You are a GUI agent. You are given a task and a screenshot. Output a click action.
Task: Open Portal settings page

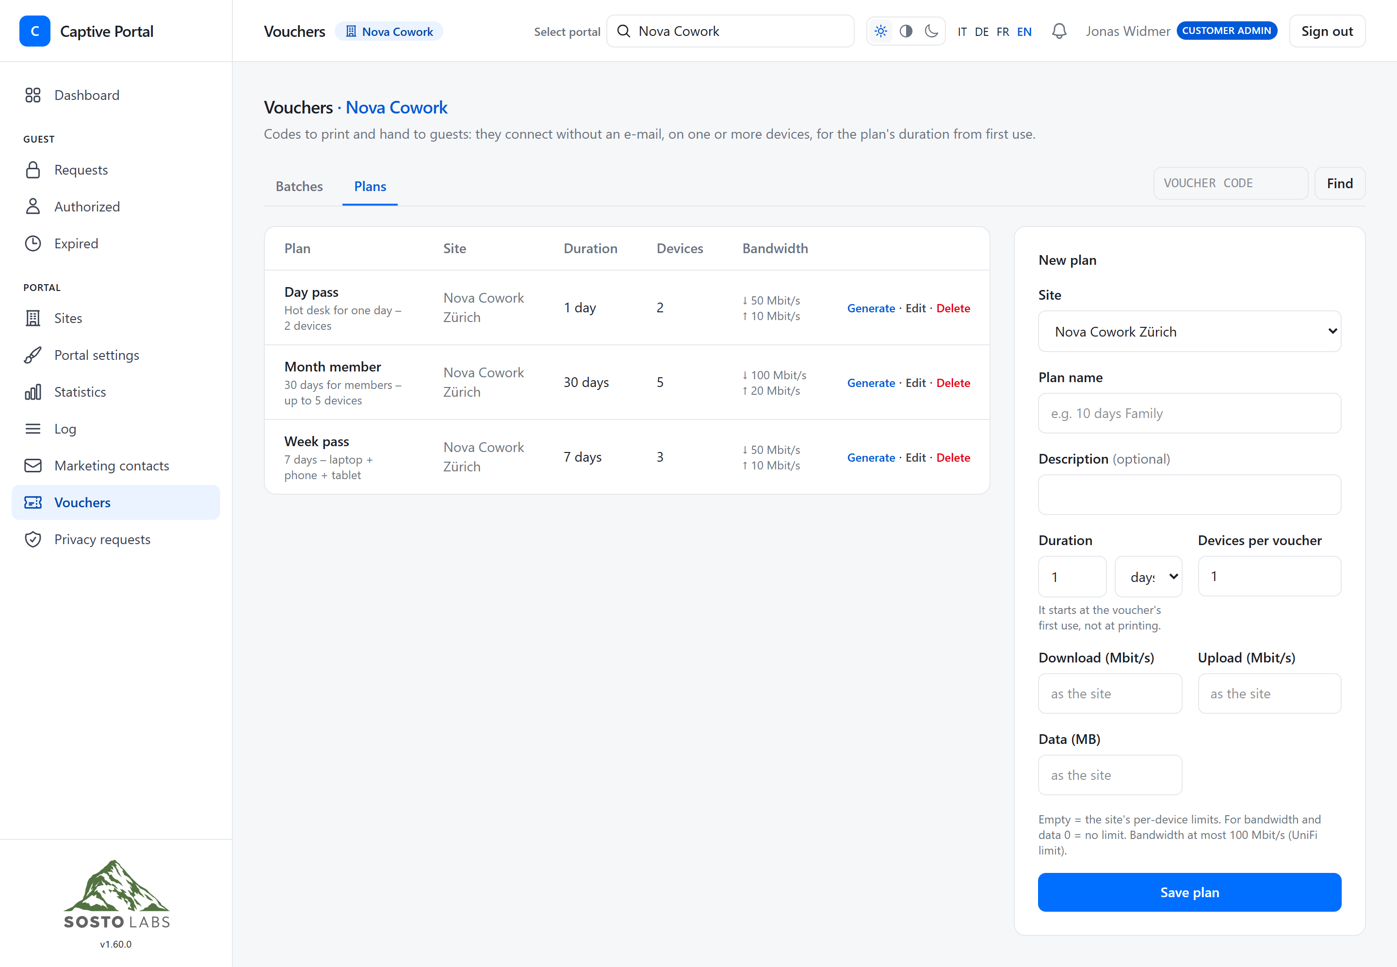coord(116,355)
